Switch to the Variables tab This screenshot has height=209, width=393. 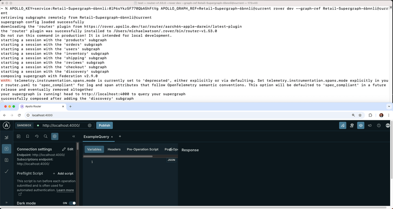(94, 149)
